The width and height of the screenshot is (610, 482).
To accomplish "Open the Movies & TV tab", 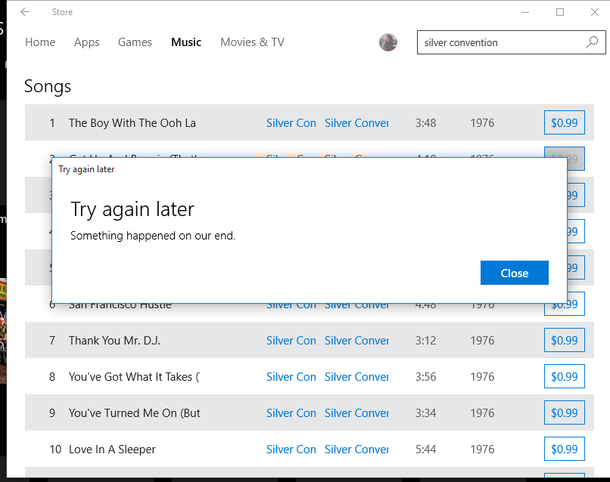I will 253,42.
